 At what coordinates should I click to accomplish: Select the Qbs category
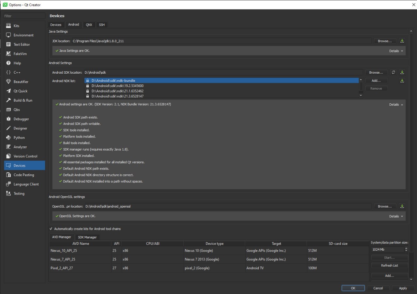(24, 110)
